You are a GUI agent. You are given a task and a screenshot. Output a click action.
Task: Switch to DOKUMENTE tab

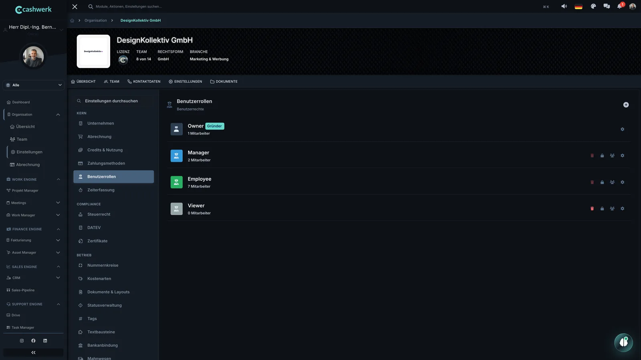coord(224,82)
